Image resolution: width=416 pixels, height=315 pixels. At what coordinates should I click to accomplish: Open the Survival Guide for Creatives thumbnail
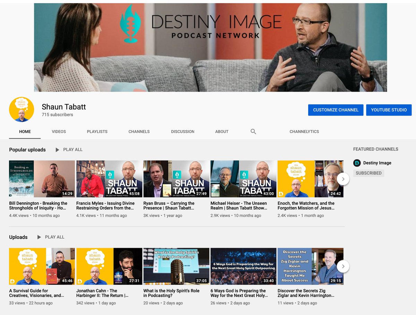[42, 266]
